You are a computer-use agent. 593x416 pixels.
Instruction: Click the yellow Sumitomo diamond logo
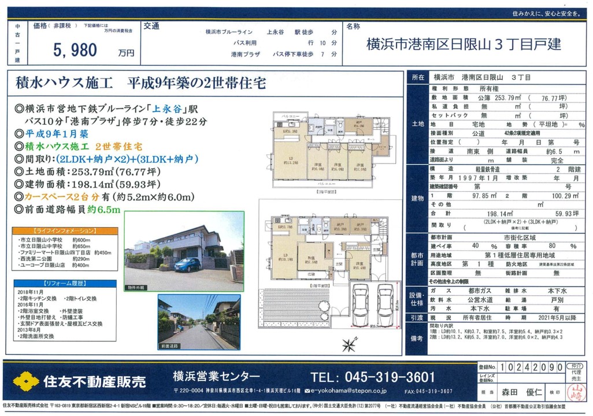(25, 381)
